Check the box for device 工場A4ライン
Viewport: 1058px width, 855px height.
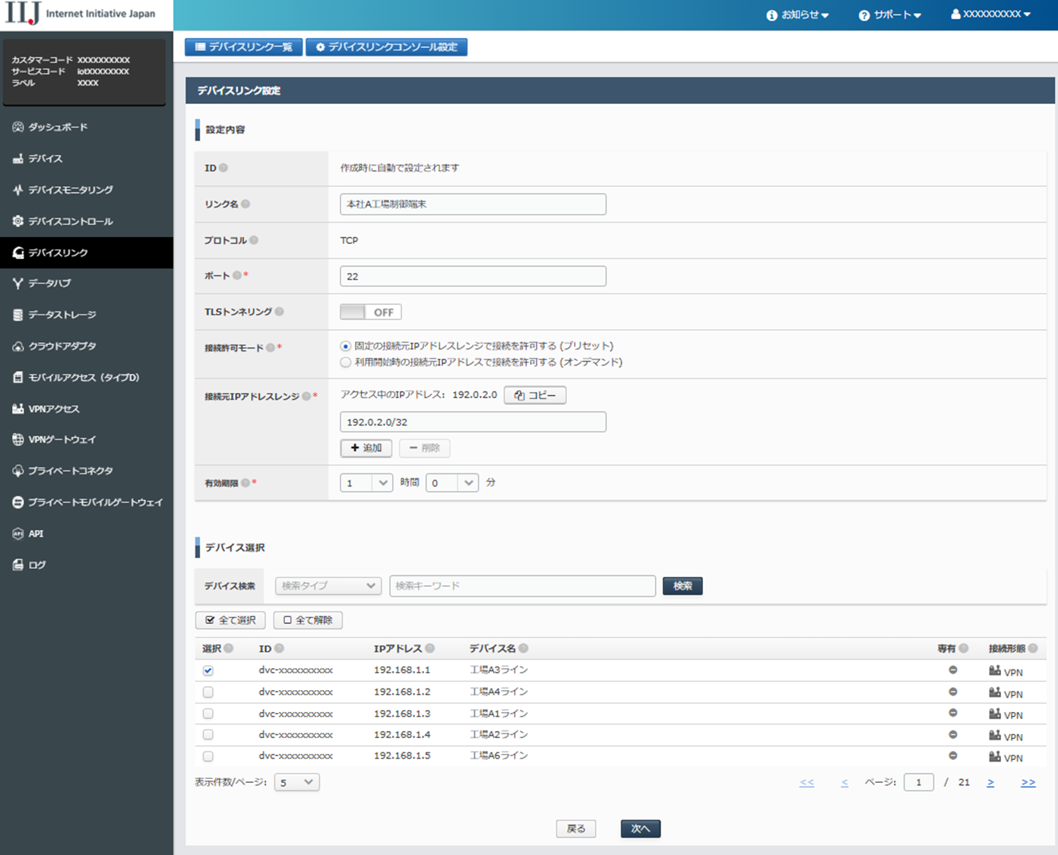click(x=208, y=692)
